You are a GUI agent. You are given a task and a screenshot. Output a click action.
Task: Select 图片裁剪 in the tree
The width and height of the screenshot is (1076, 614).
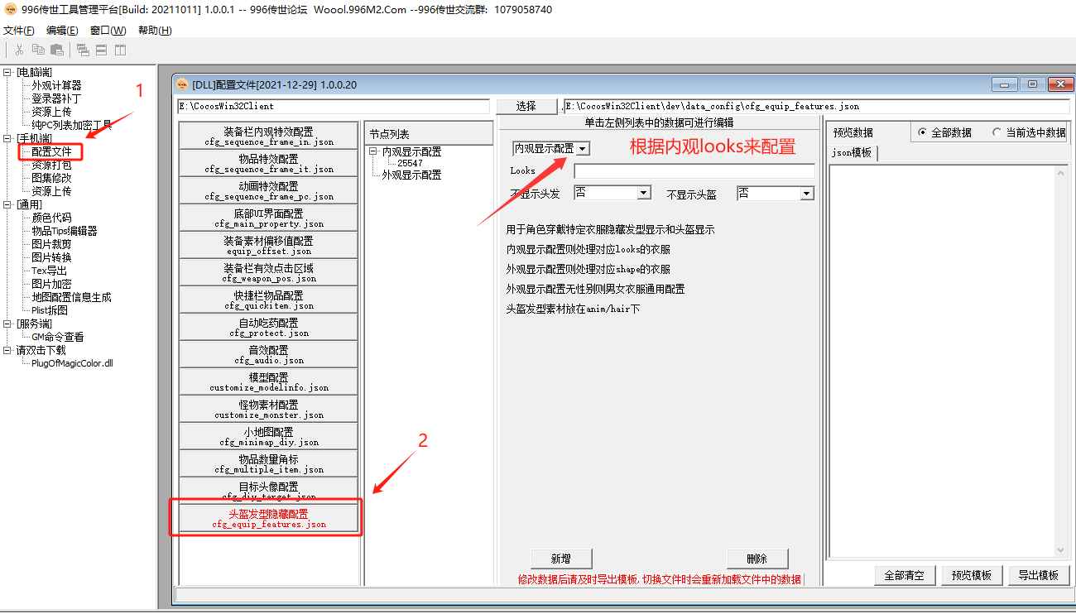coord(51,244)
